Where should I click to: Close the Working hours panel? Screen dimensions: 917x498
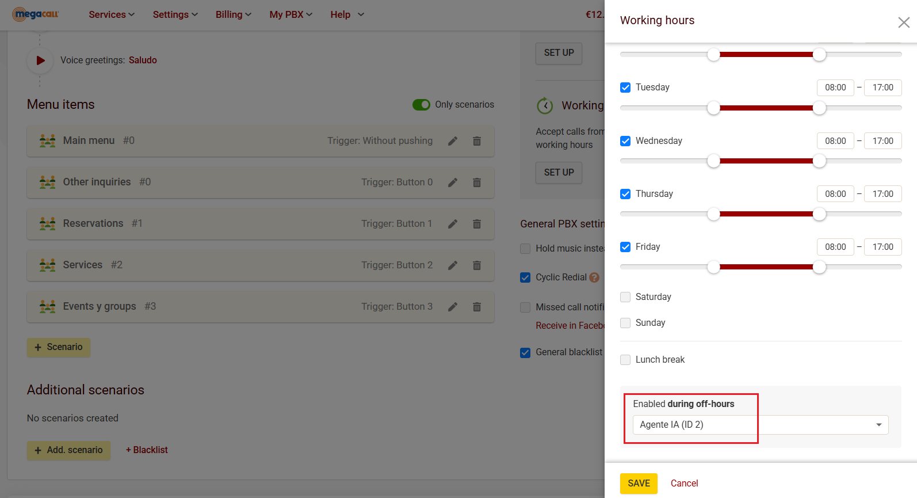click(x=904, y=22)
